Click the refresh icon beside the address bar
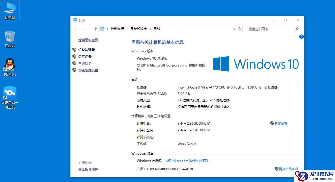This screenshot has height=182, width=335. pyautogui.click(x=240, y=29)
